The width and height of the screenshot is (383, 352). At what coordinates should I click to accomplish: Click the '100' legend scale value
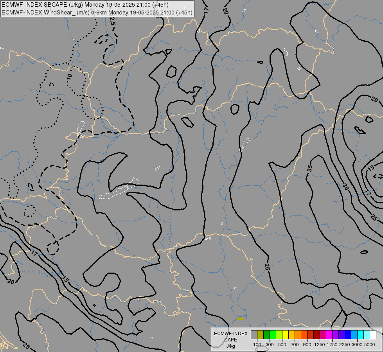click(x=257, y=345)
